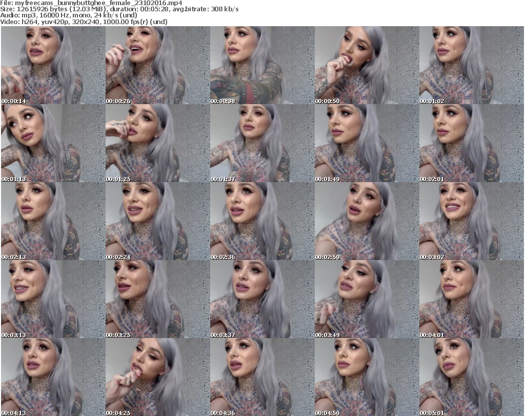
Task: Choose the frame stamped 00:03:25
Action: [158, 300]
